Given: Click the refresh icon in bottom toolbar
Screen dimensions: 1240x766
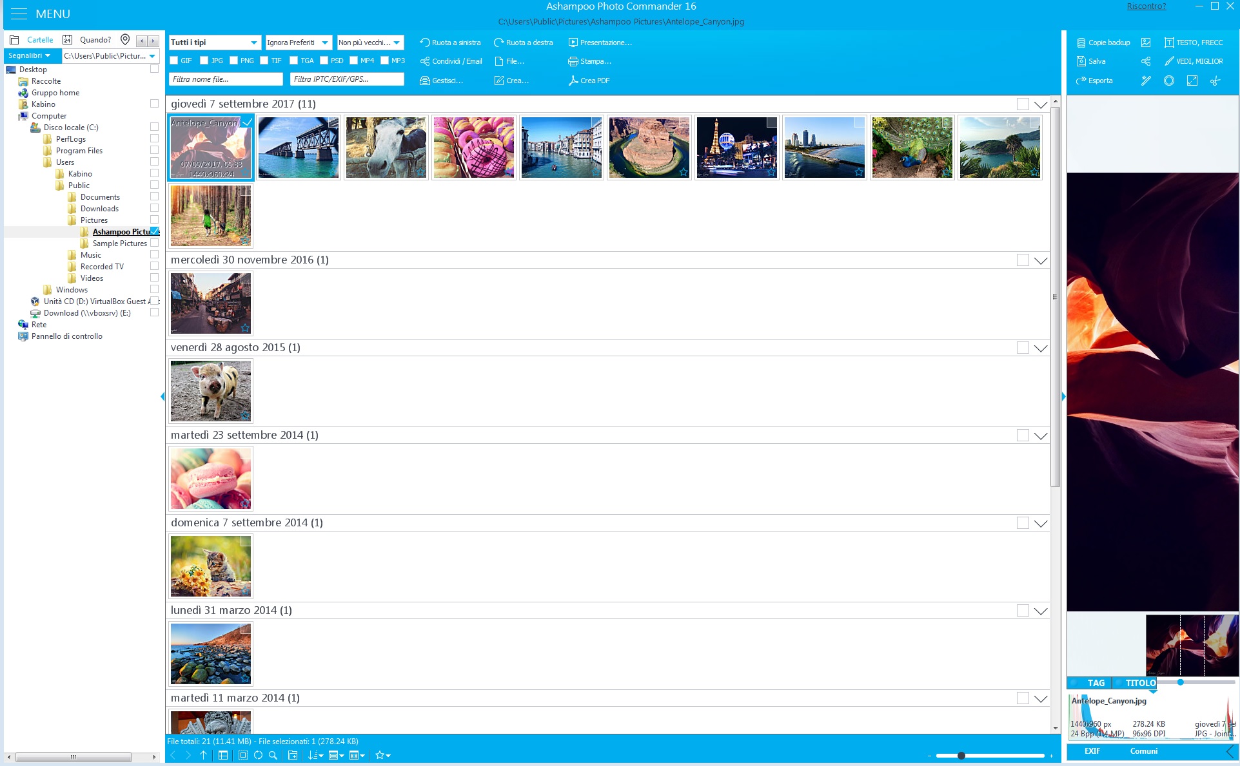Looking at the screenshot, I should [258, 755].
